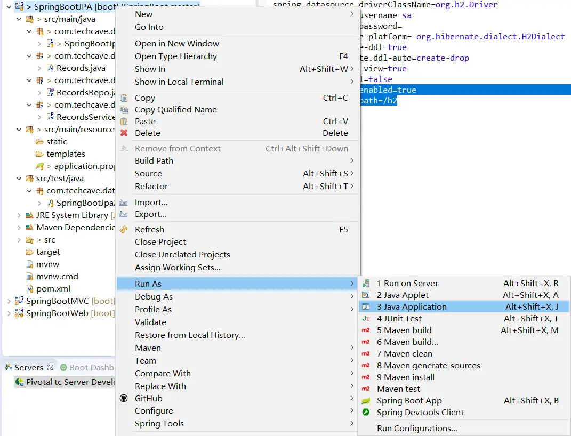Image resolution: width=571 pixels, height=436 pixels.
Task: Click the Export icon
Action: tap(124, 214)
